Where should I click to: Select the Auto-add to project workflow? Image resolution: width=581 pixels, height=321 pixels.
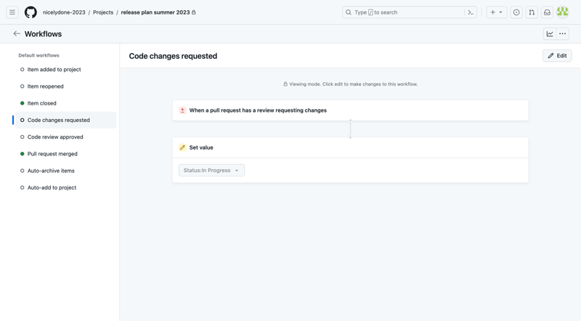tap(65, 187)
